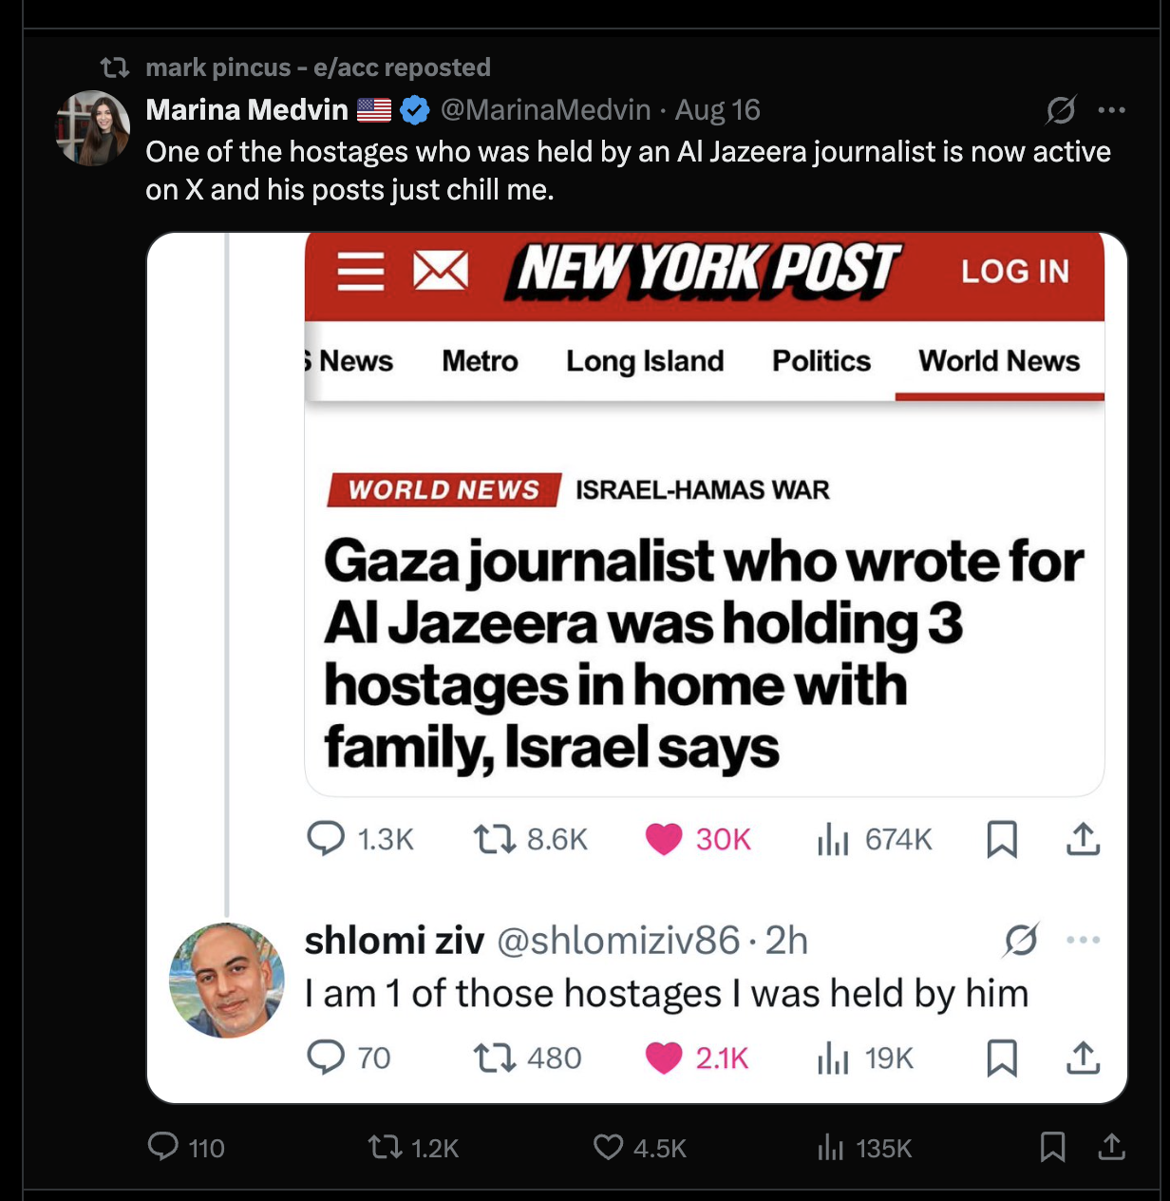Open the Grok icon on Marina's post
The height and width of the screenshot is (1201, 1170).
[x=1061, y=110]
